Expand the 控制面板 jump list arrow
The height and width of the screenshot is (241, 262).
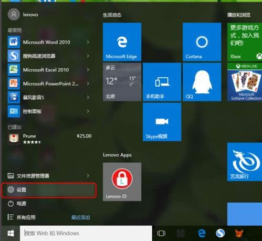pyautogui.click(x=88, y=111)
